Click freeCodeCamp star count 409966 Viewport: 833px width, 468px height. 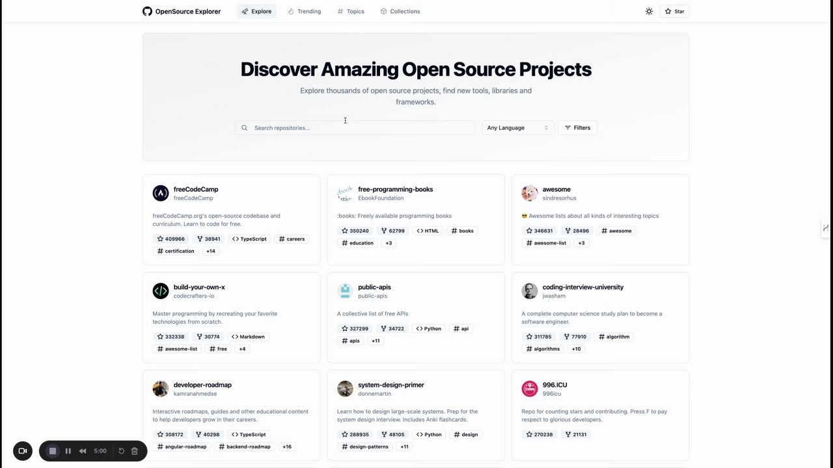171,239
